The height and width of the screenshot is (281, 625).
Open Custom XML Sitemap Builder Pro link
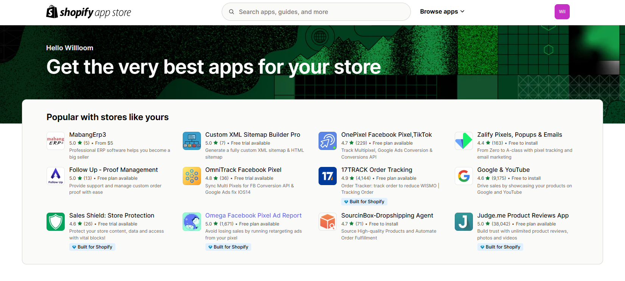point(253,135)
